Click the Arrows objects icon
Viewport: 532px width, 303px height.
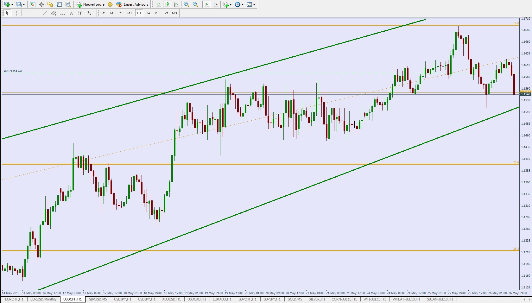89,13
